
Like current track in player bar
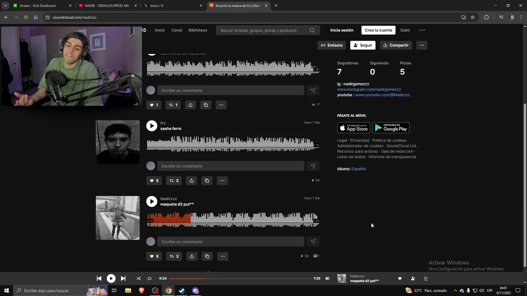click(399, 278)
